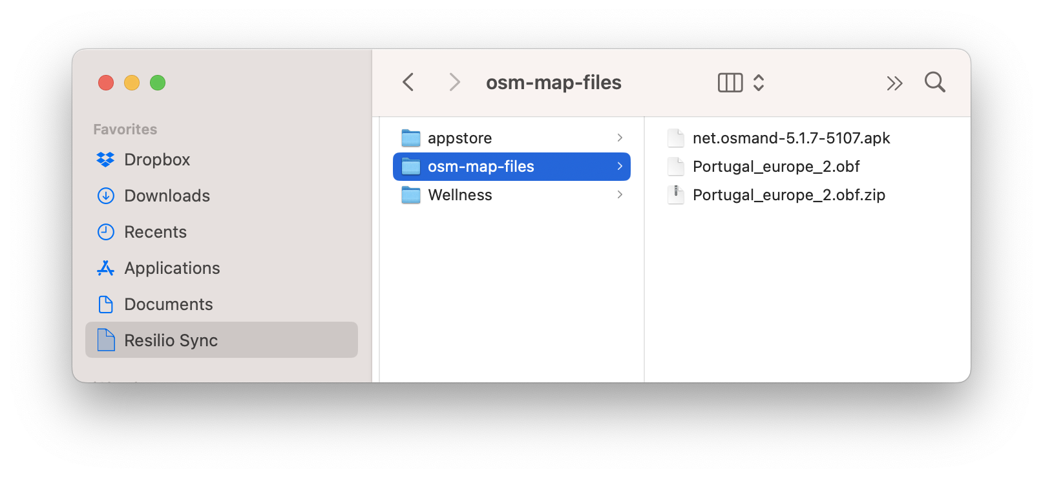The image size is (1043, 478).
Task: Click the Portugal_europe_2.obf.zip archive icon
Action: [x=676, y=194]
